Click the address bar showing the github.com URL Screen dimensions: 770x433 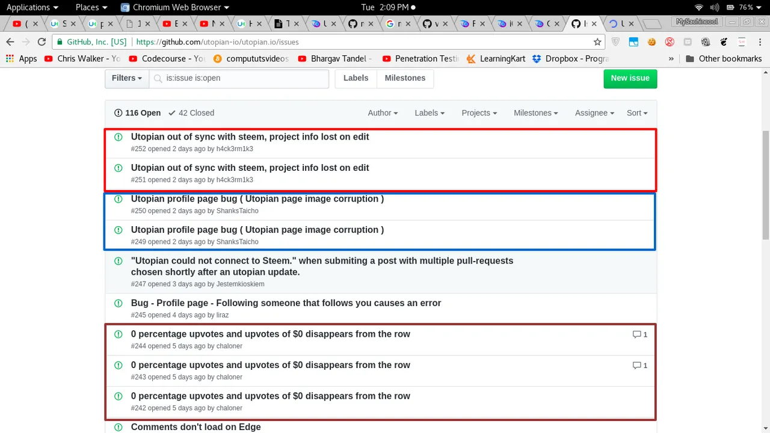[328, 42]
